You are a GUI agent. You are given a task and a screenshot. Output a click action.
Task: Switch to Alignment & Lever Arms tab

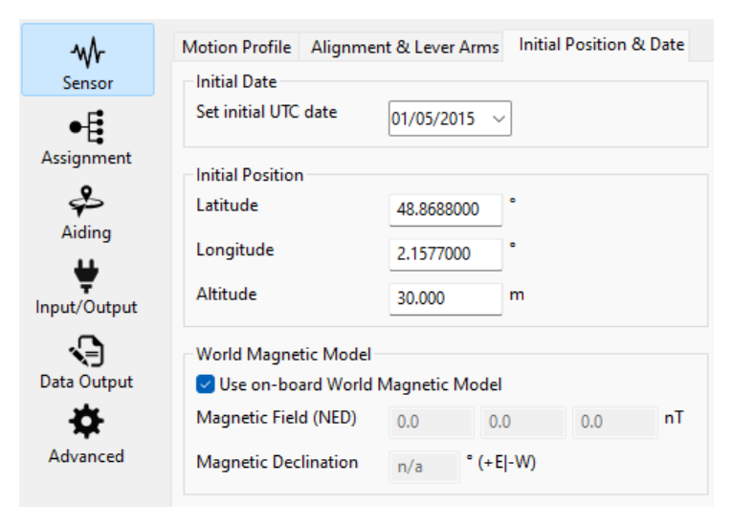(x=405, y=47)
